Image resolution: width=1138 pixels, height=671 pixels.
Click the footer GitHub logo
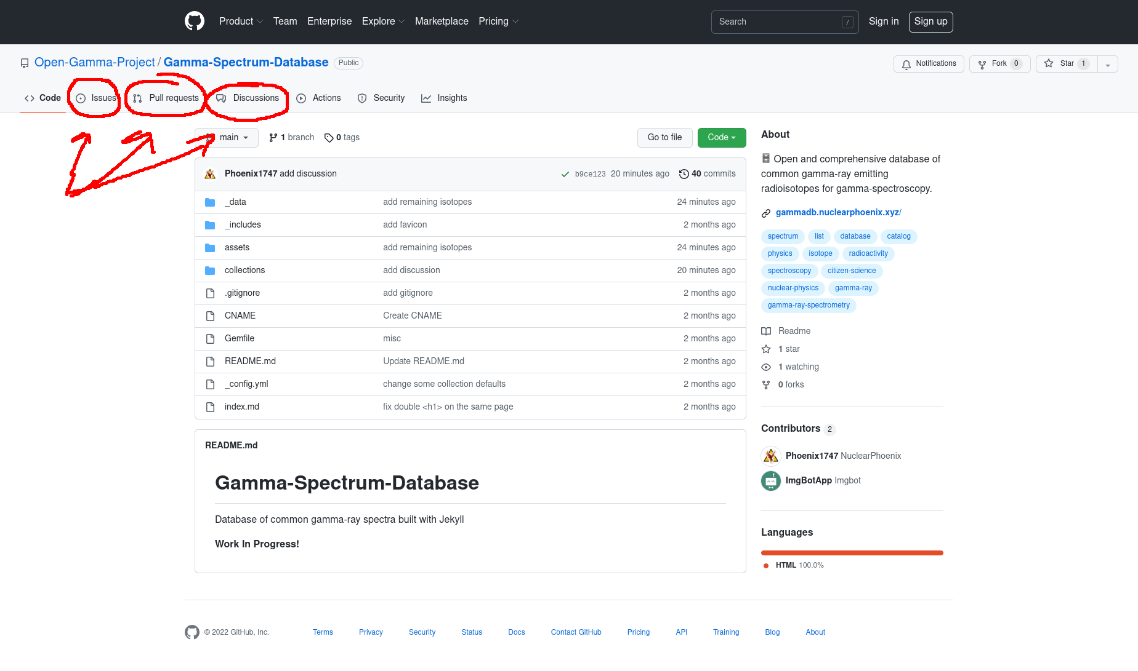[192, 632]
